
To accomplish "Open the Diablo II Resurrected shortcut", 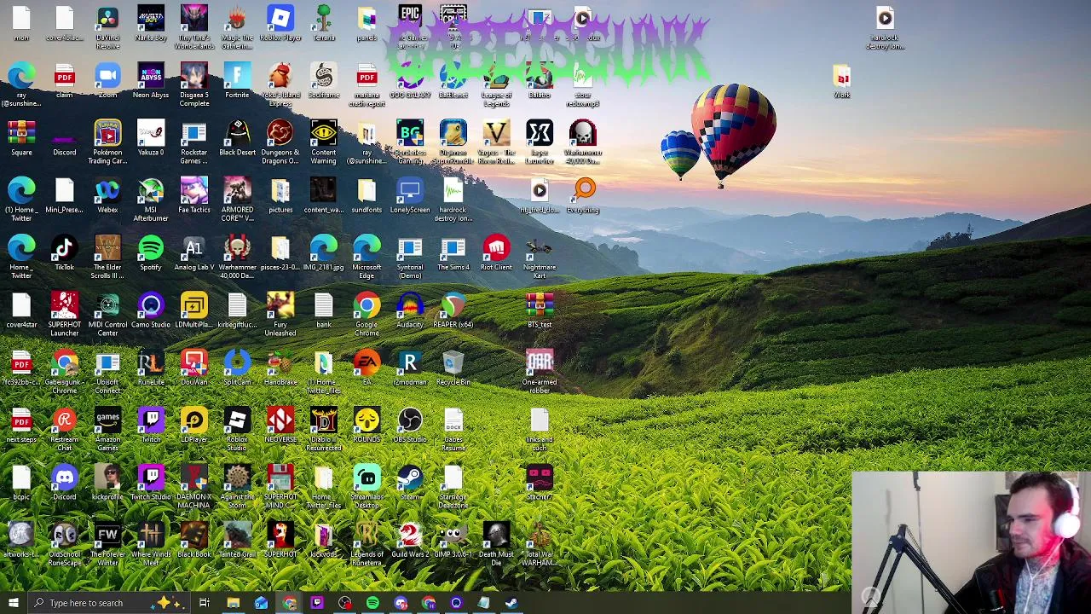I will (324, 428).
